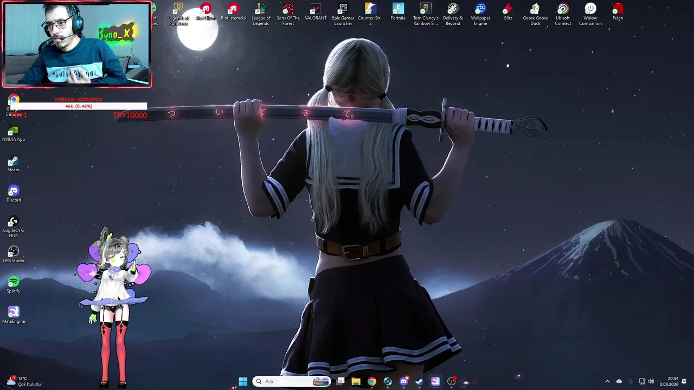The image size is (694, 390).
Task: Open League of Legends desktop icon
Action: click(x=261, y=14)
